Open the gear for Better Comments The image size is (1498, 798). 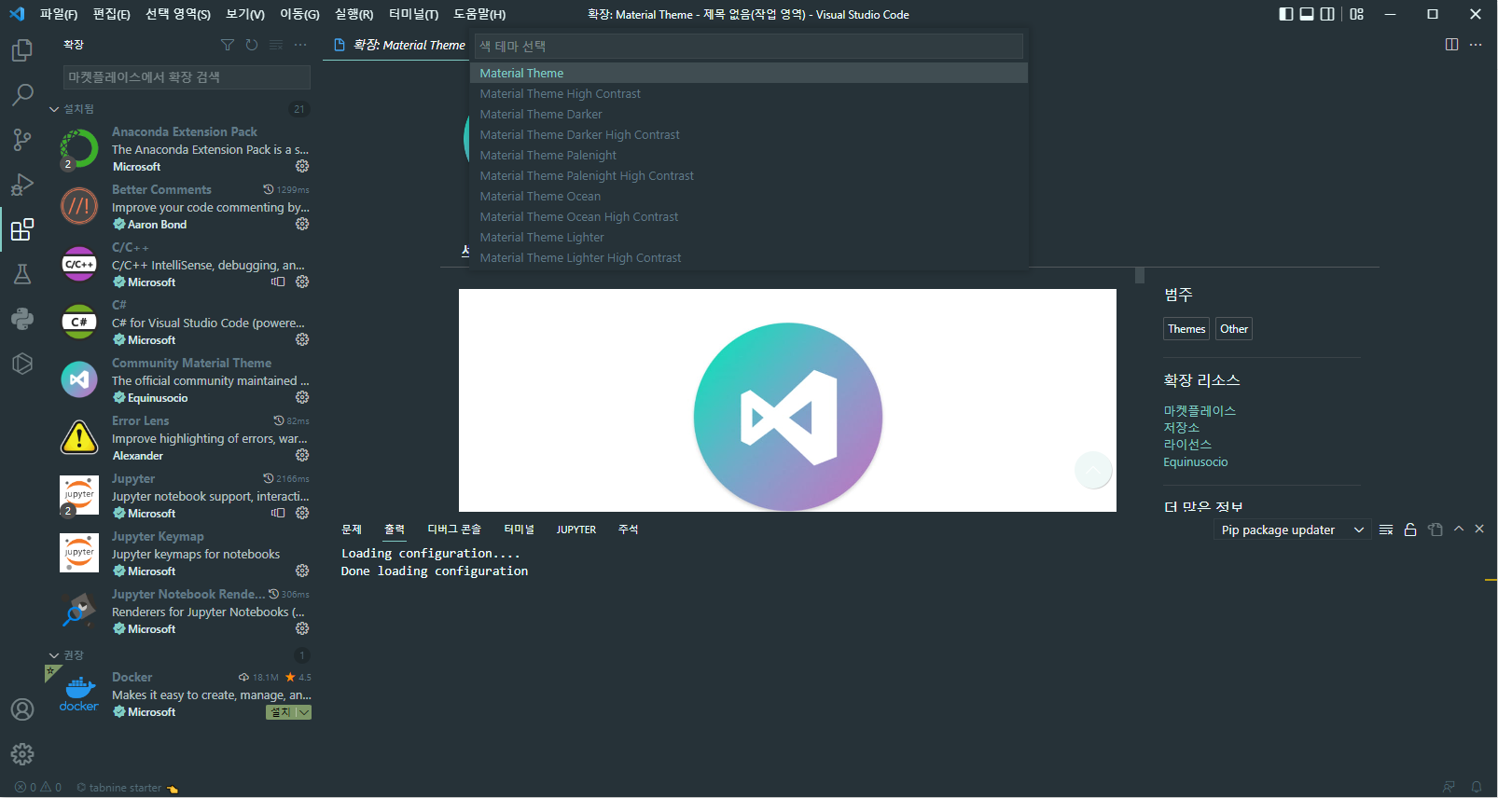tap(302, 224)
